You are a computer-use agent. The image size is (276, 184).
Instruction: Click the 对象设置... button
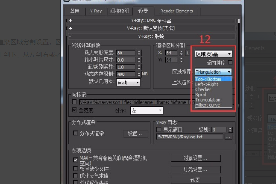tap(195, 158)
